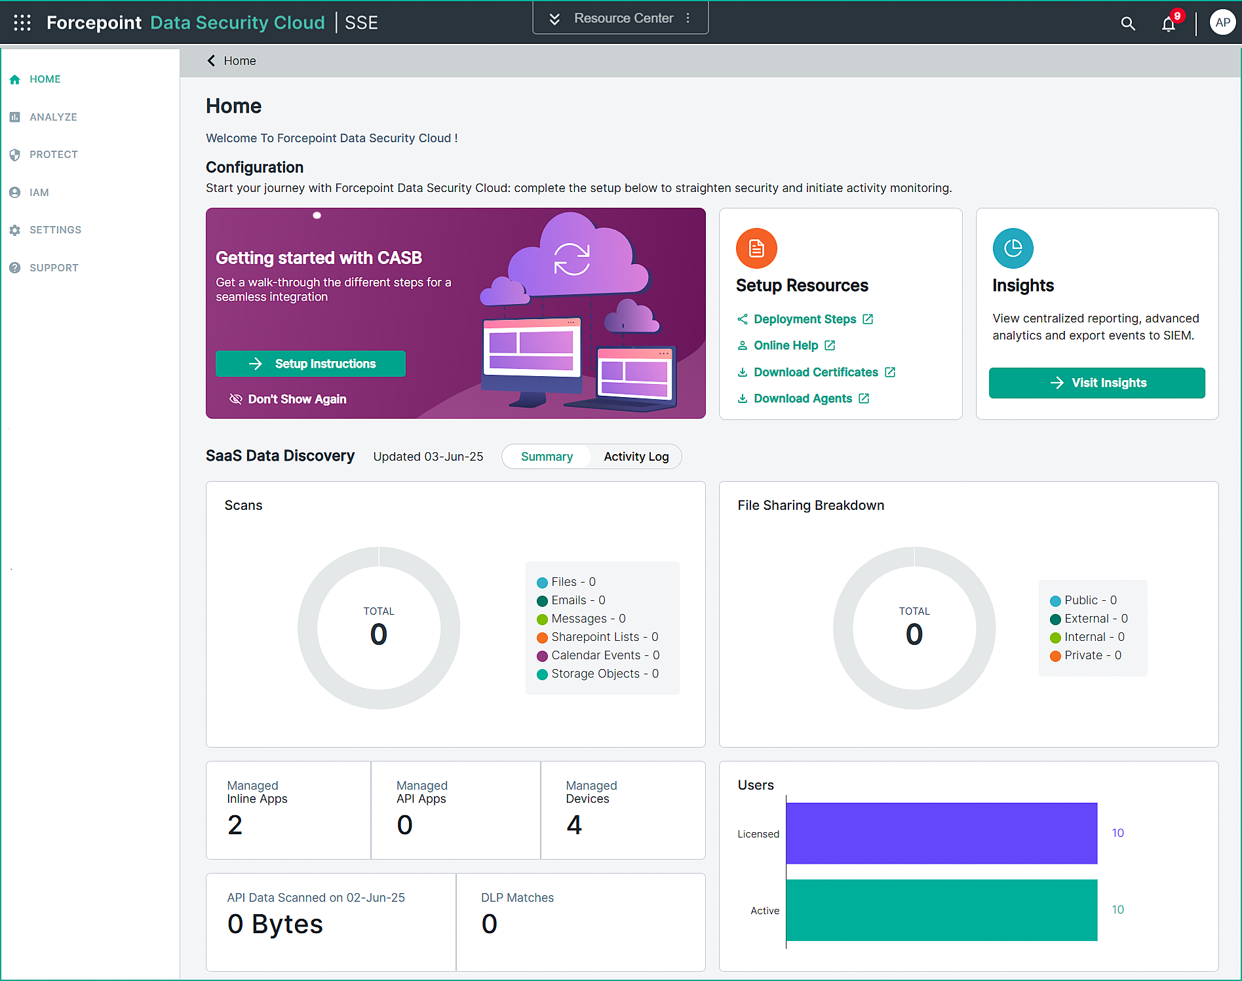The height and width of the screenshot is (981, 1242).
Task: Click the Files legend color dot
Action: click(x=542, y=583)
